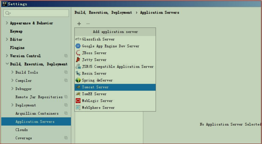The image size is (262, 144).
Task: Select Application Servers in tree
Action: [36, 121]
